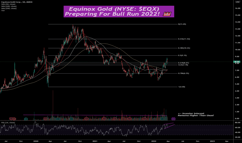The height and width of the screenshot is (143, 242).
Task: Select the RSI (14, close) indicator legend
Action: tap(8, 123)
